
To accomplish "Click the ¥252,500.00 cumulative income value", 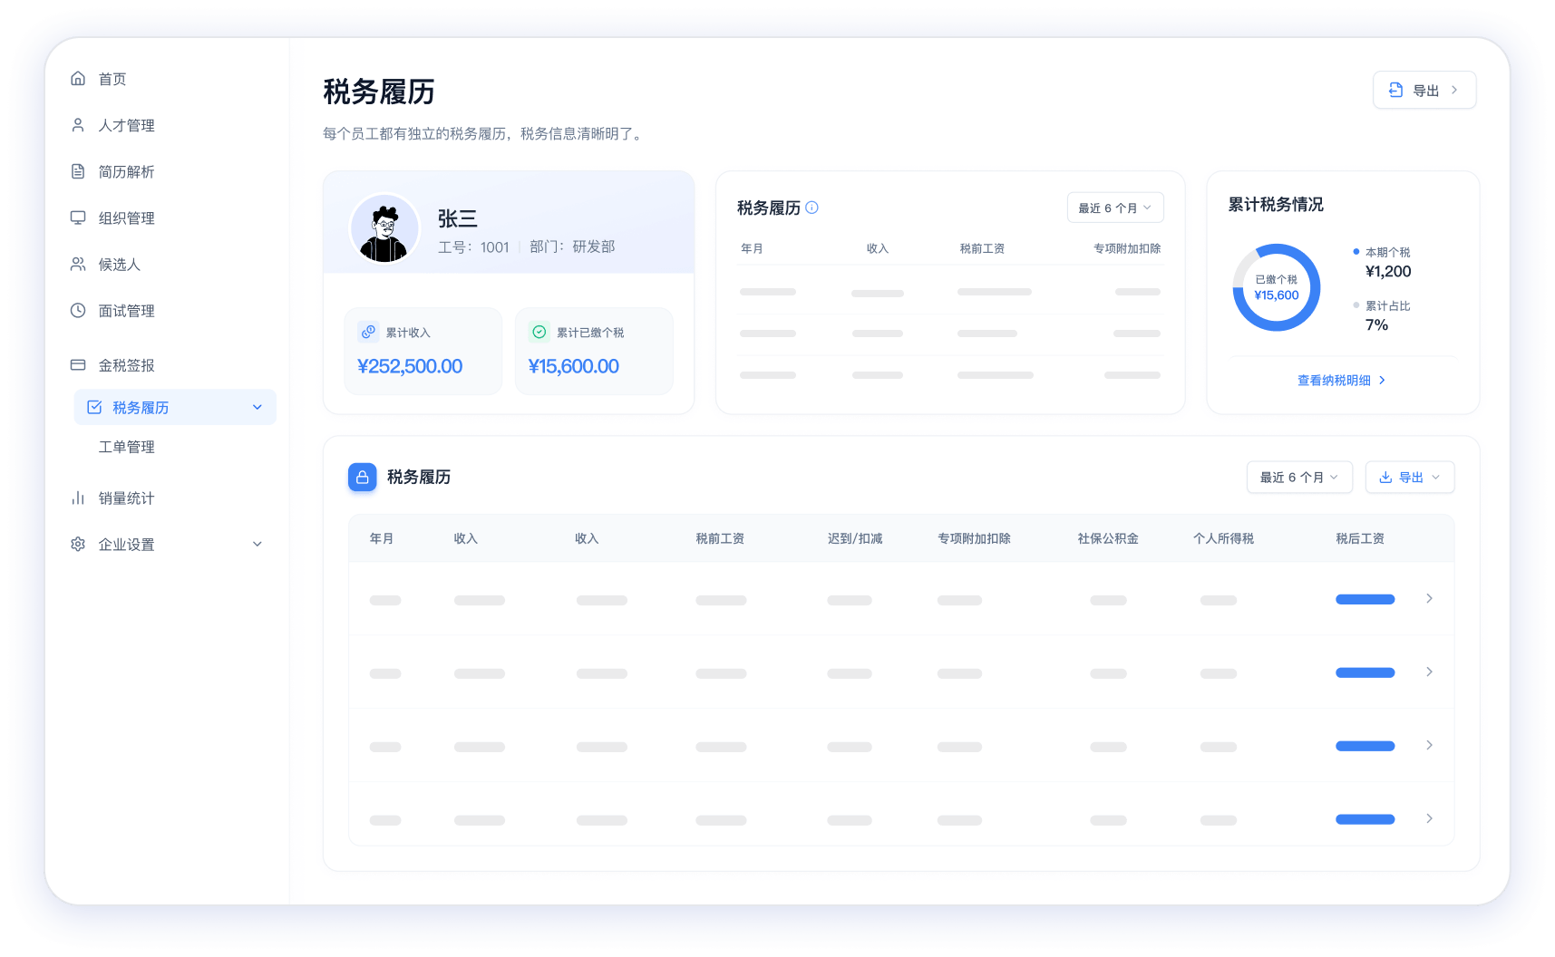I will pos(410,366).
